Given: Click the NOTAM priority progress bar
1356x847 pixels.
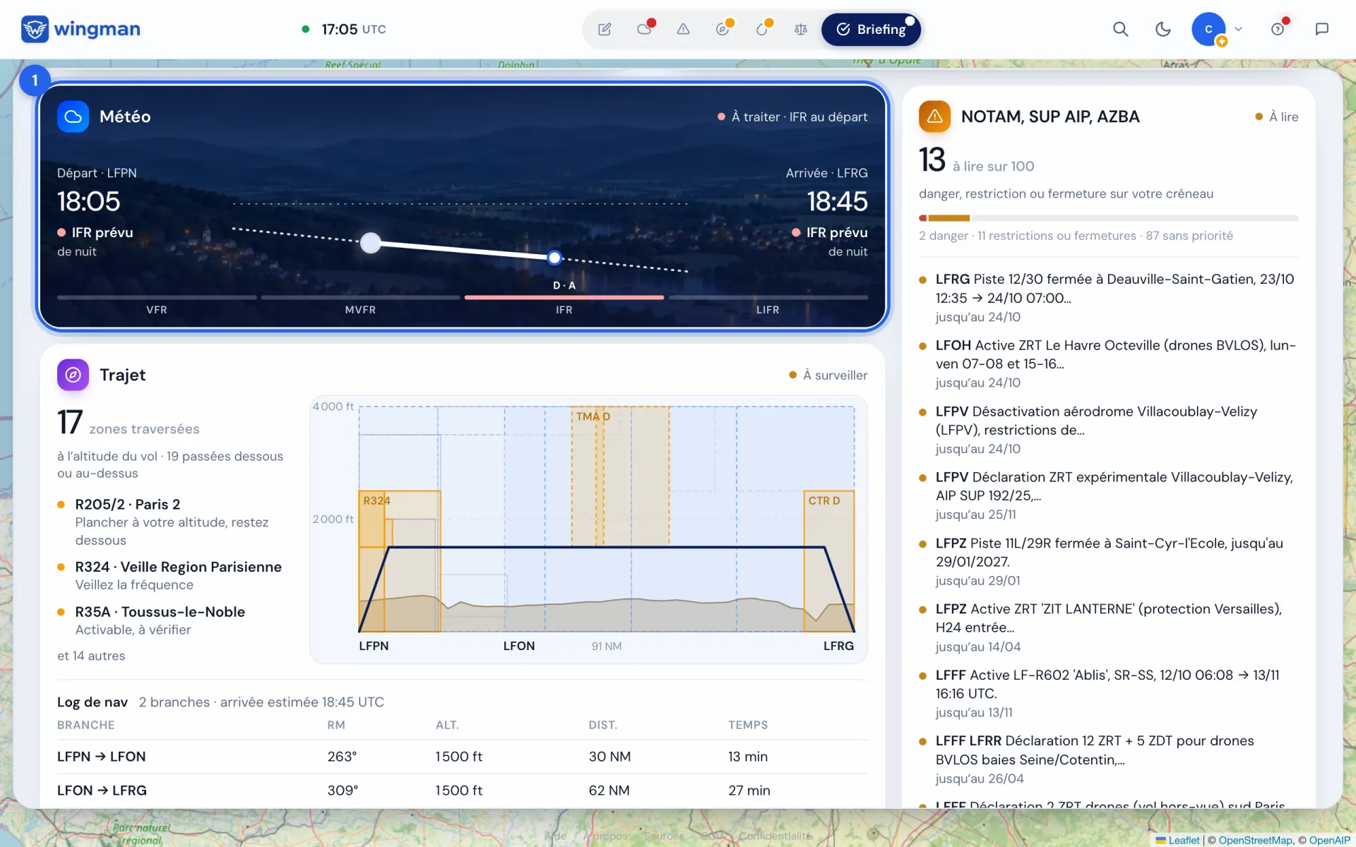Looking at the screenshot, I should pyautogui.click(x=1108, y=218).
